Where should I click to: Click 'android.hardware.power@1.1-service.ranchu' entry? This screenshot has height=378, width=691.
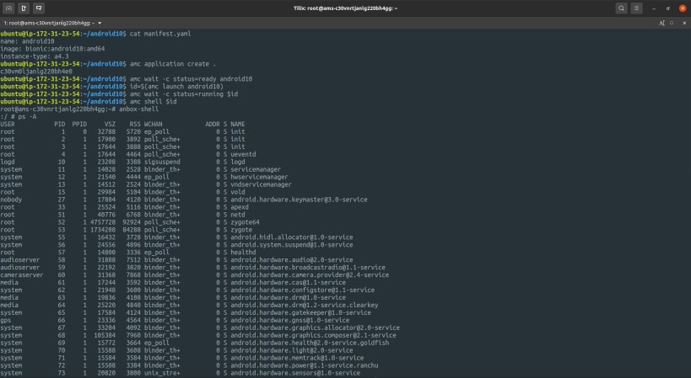(305, 365)
